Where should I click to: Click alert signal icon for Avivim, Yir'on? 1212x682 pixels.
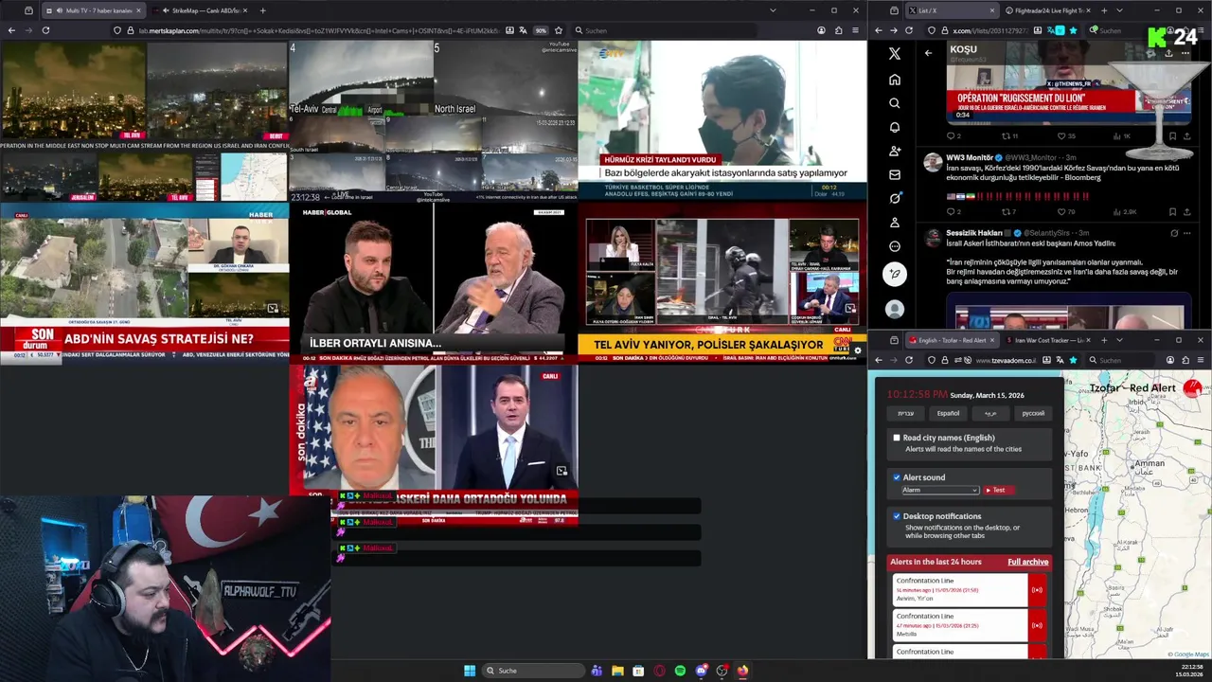tap(1037, 590)
